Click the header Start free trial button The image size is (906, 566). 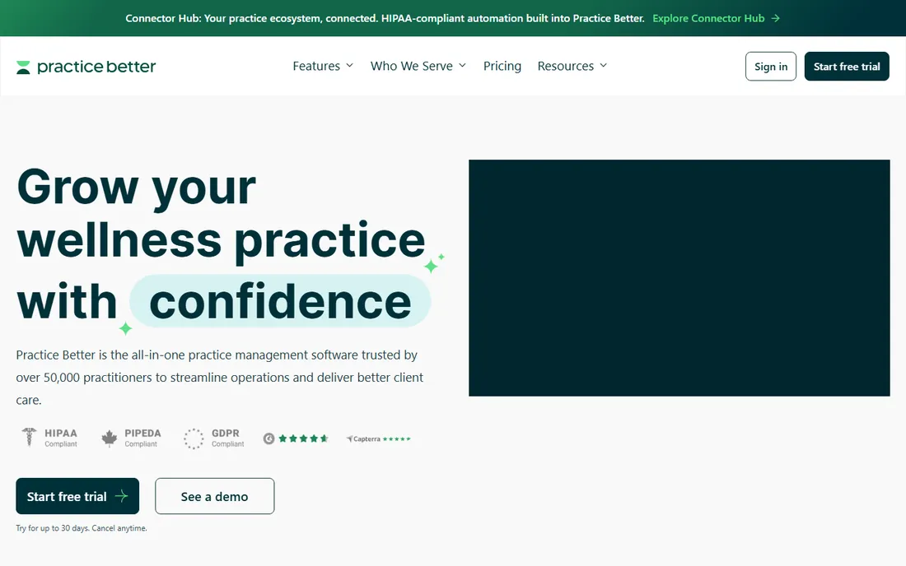pos(847,67)
